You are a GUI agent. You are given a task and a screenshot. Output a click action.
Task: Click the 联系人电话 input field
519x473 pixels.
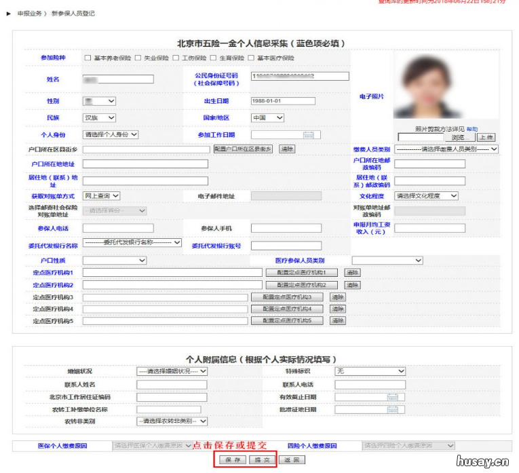(x=370, y=385)
